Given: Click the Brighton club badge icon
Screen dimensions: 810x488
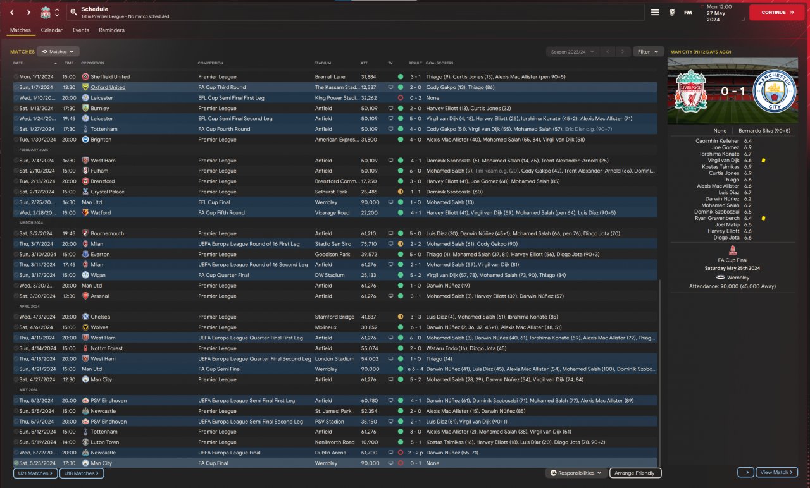Looking at the screenshot, I should (85, 139).
